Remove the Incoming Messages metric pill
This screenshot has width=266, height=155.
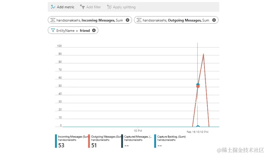pos(128,20)
